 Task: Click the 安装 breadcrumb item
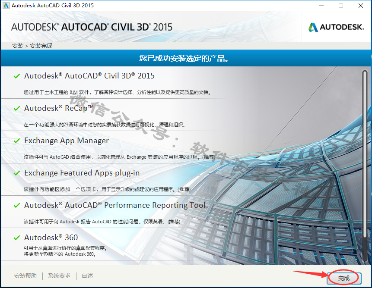point(18,46)
